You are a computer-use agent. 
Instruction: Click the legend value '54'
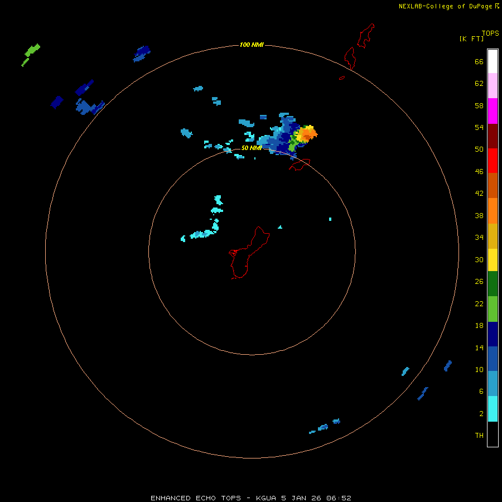pyautogui.click(x=479, y=127)
